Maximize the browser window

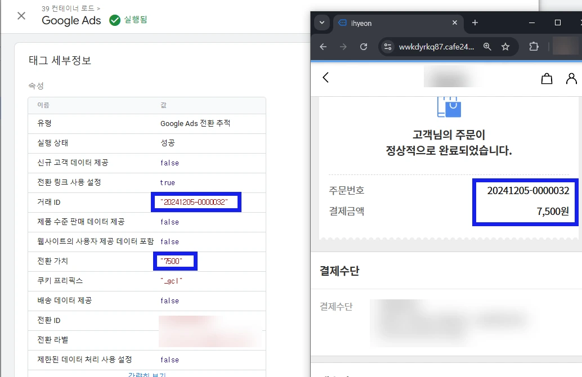(557, 23)
